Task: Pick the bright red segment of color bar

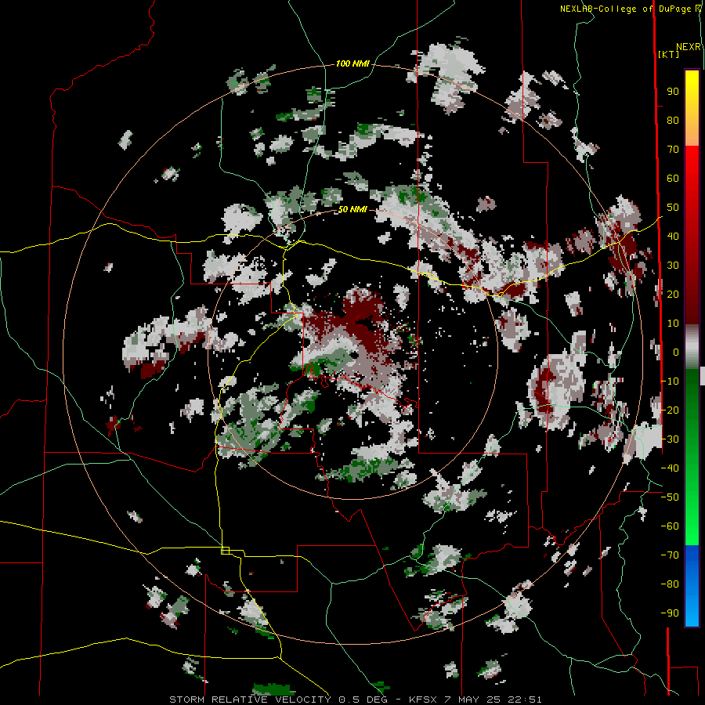Action: click(x=692, y=171)
